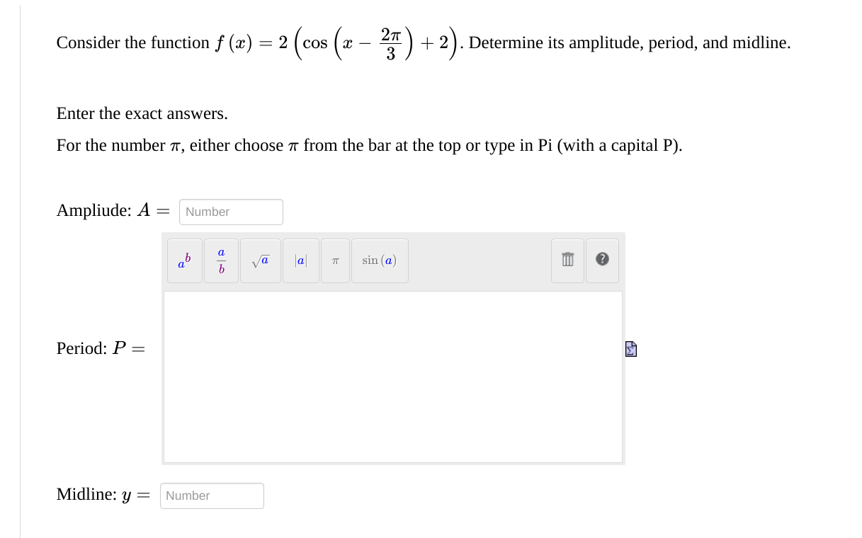The width and height of the screenshot is (862, 538).
Task: Click the help button beside the trash
Action: pos(601,260)
